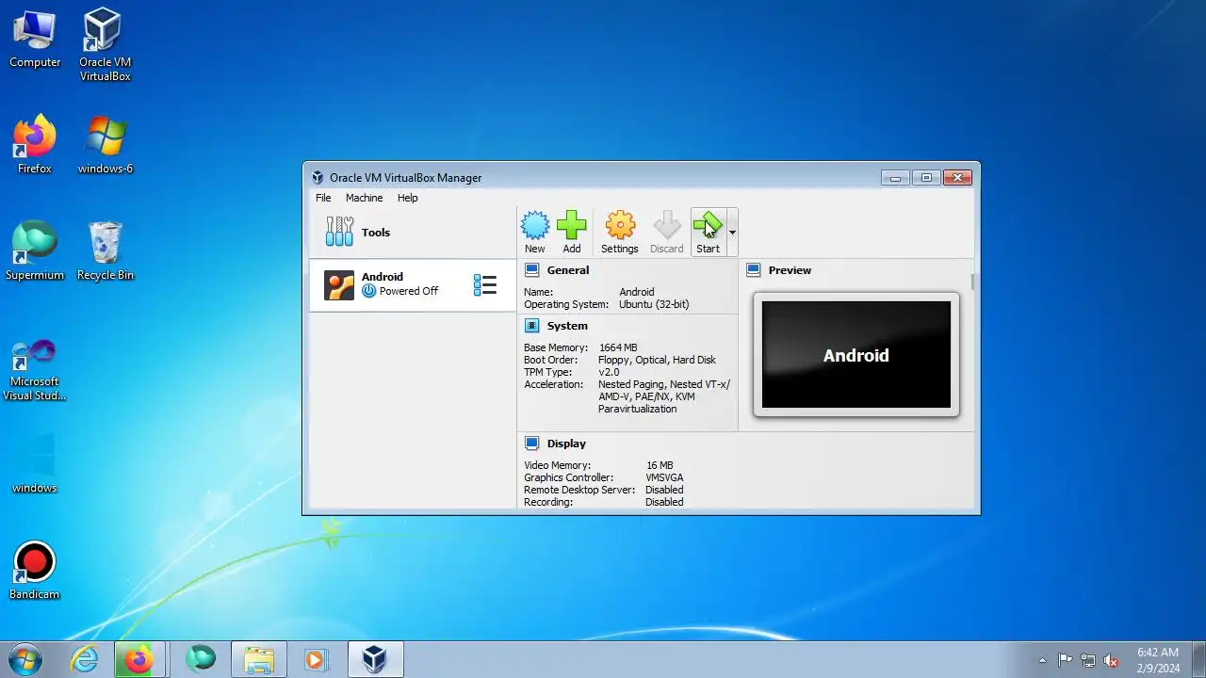The width and height of the screenshot is (1206, 678).
Task: Click Operating System value Ubuntu (32-bit)
Action: click(x=654, y=304)
